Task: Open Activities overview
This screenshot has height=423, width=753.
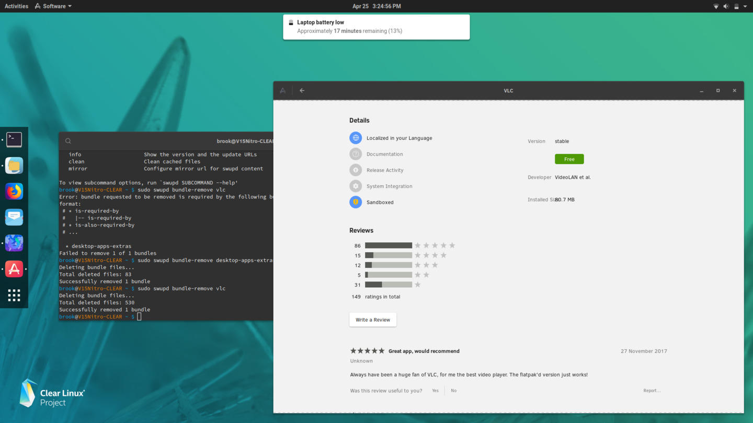Action: pyautogui.click(x=16, y=6)
